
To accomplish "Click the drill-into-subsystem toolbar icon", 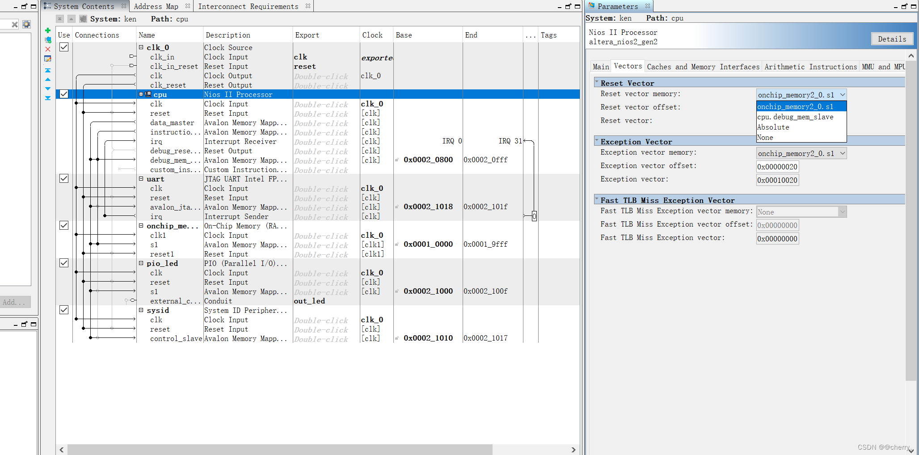I will pyautogui.click(x=83, y=19).
